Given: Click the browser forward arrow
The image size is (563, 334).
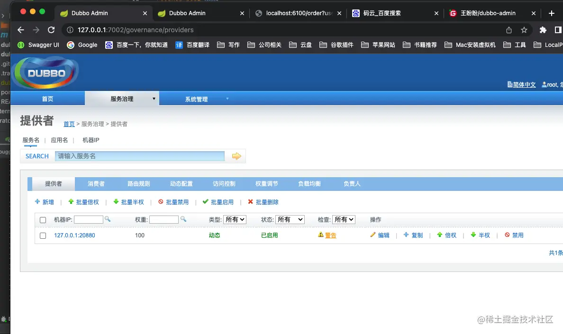Looking at the screenshot, I should point(36,30).
